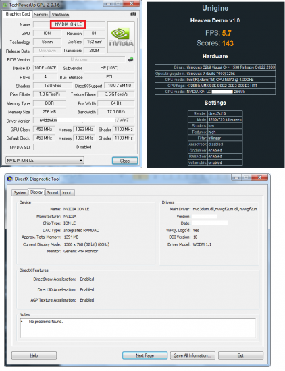Click the Bus Width value 64 Bit
Viewport: 285px width, 371px height.
pos(116,103)
